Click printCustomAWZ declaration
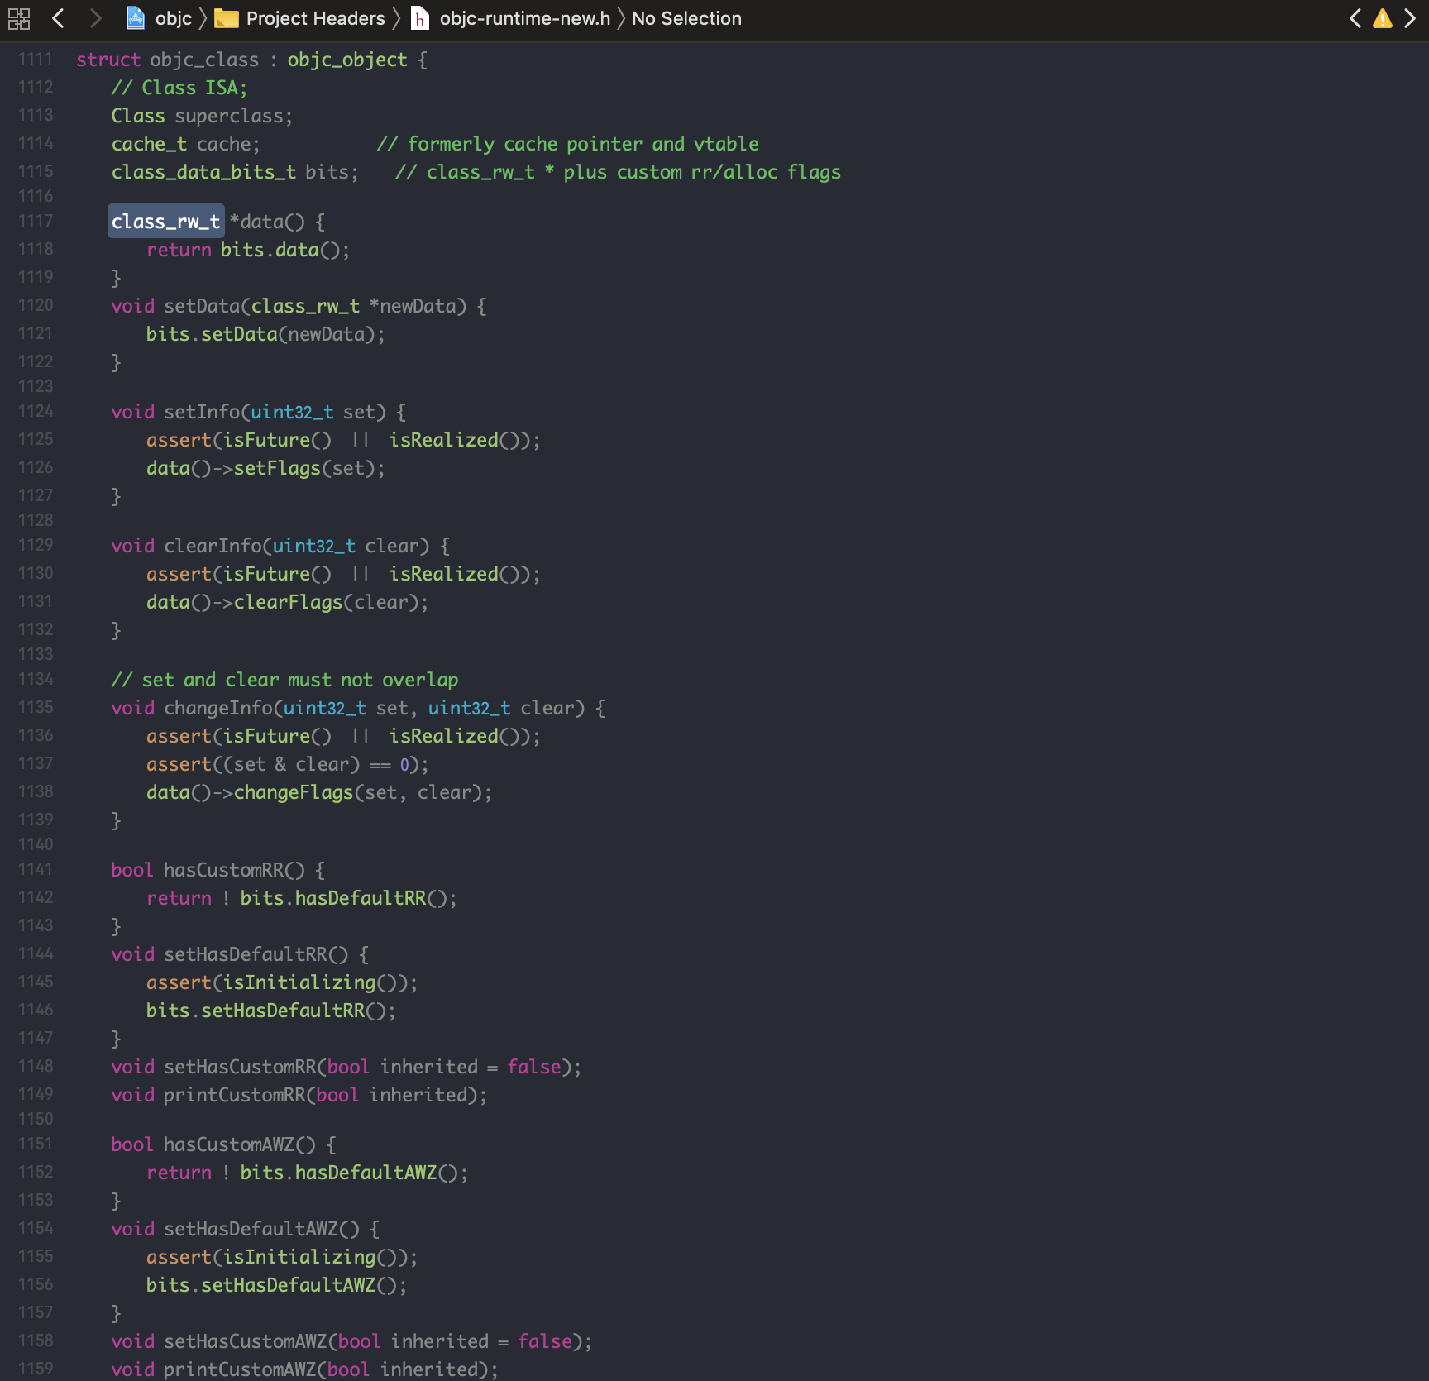The width and height of the screenshot is (1429, 1381). click(305, 1369)
